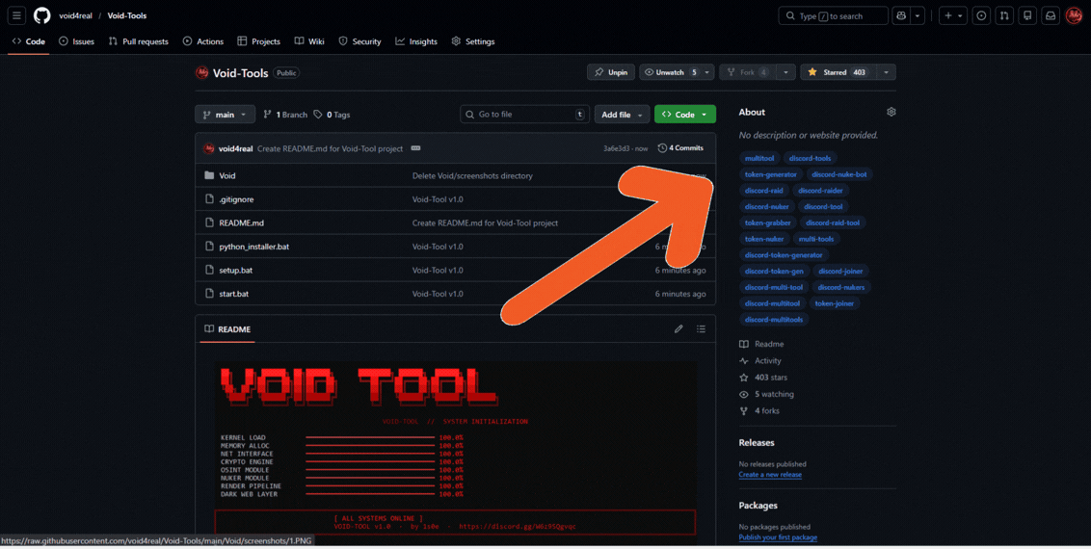Open the .gitignore file
The height and width of the screenshot is (549, 1091).
[236, 199]
